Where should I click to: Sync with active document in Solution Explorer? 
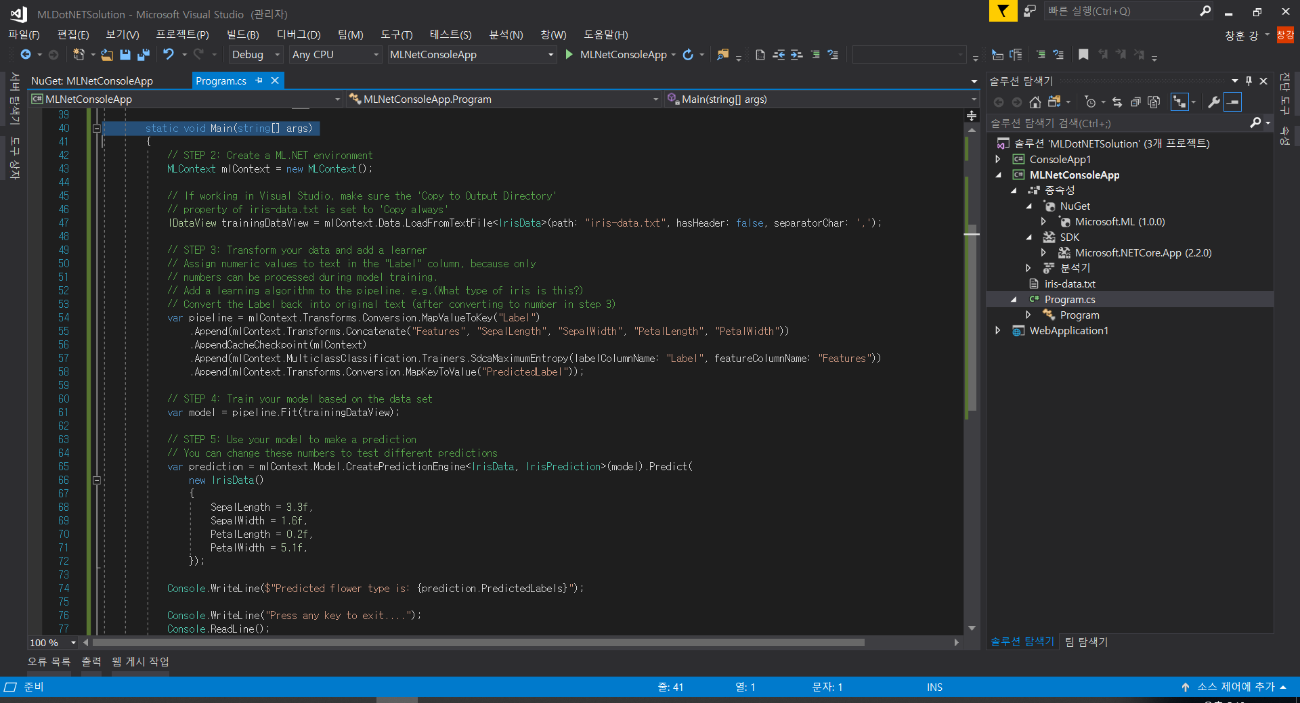click(x=1117, y=102)
